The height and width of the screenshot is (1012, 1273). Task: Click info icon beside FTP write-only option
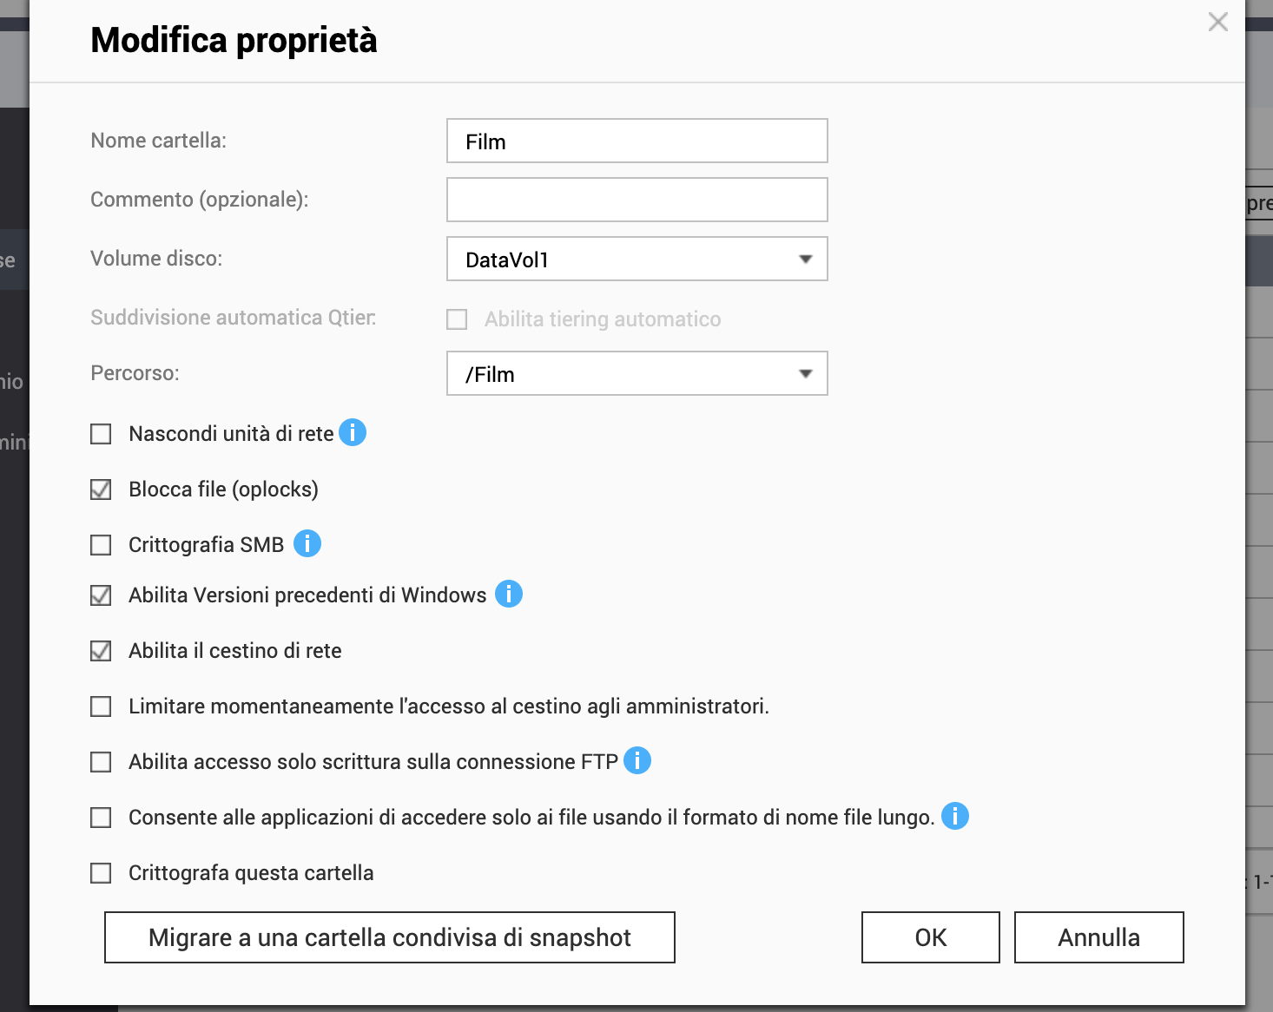637,760
